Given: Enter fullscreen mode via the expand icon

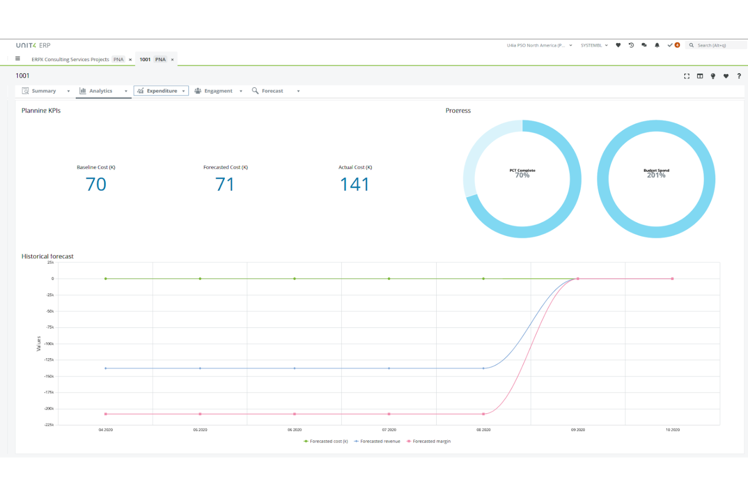Looking at the screenshot, I should point(687,76).
